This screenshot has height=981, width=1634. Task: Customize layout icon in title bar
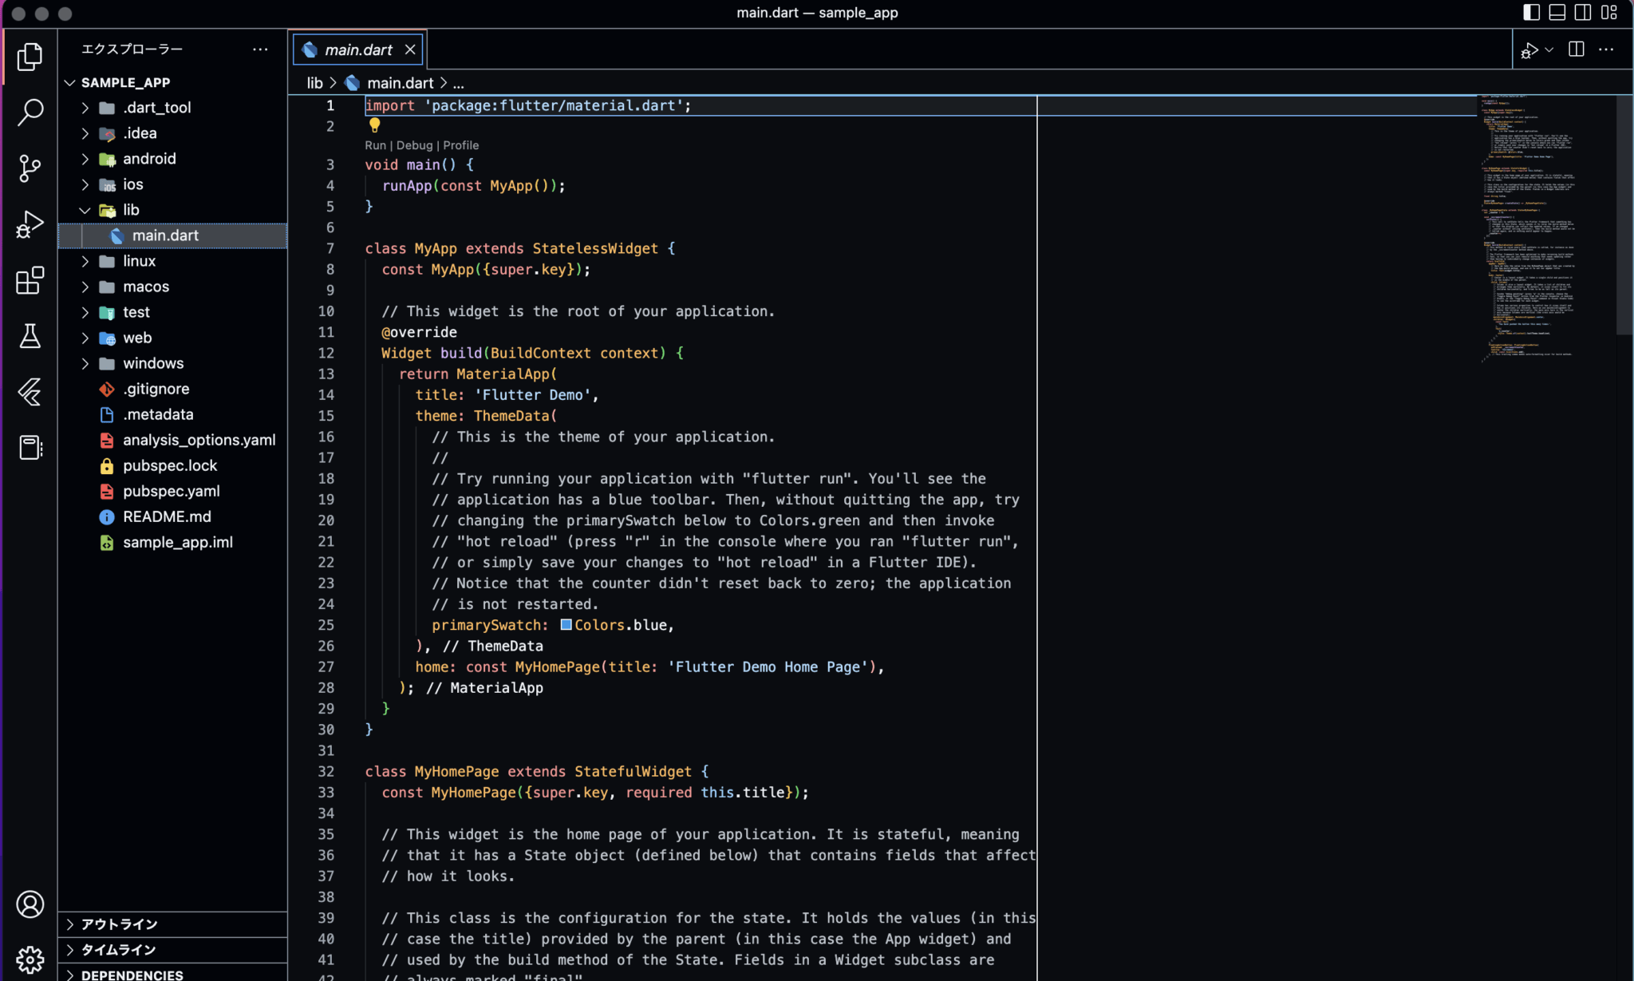(x=1609, y=12)
